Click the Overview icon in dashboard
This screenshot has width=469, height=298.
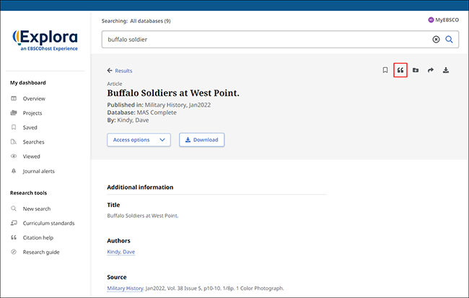14,98
